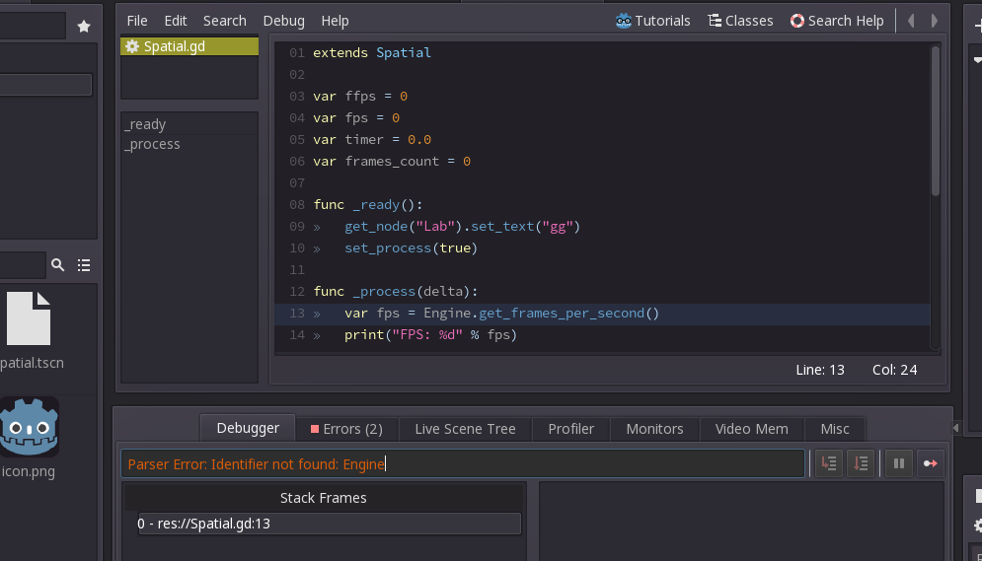Open the Tutorials link
This screenshot has width=982, height=561.
[x=652, y=21]
